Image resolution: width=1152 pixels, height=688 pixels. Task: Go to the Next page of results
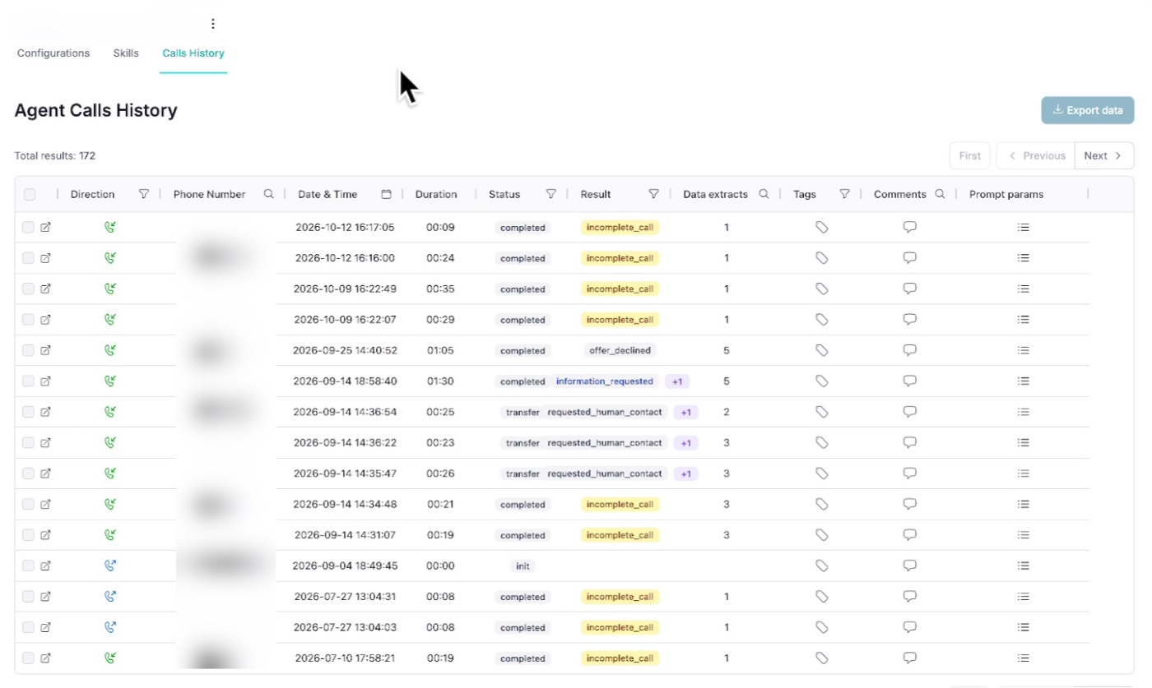pyautogui.click(x=1104, y=155)
